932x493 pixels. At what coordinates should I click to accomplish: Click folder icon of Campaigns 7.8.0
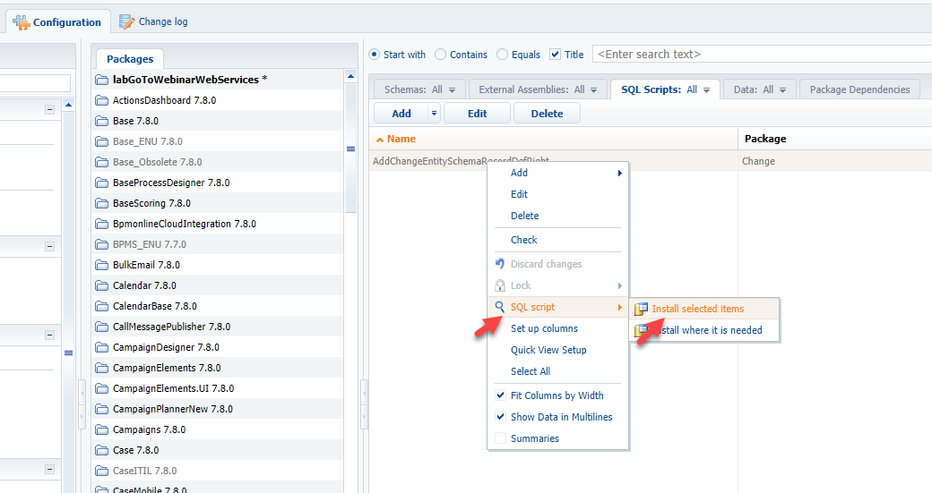(x=101, y=430)
